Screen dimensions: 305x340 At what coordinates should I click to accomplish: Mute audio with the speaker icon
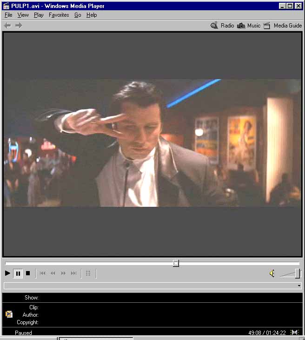pos(272,273)
